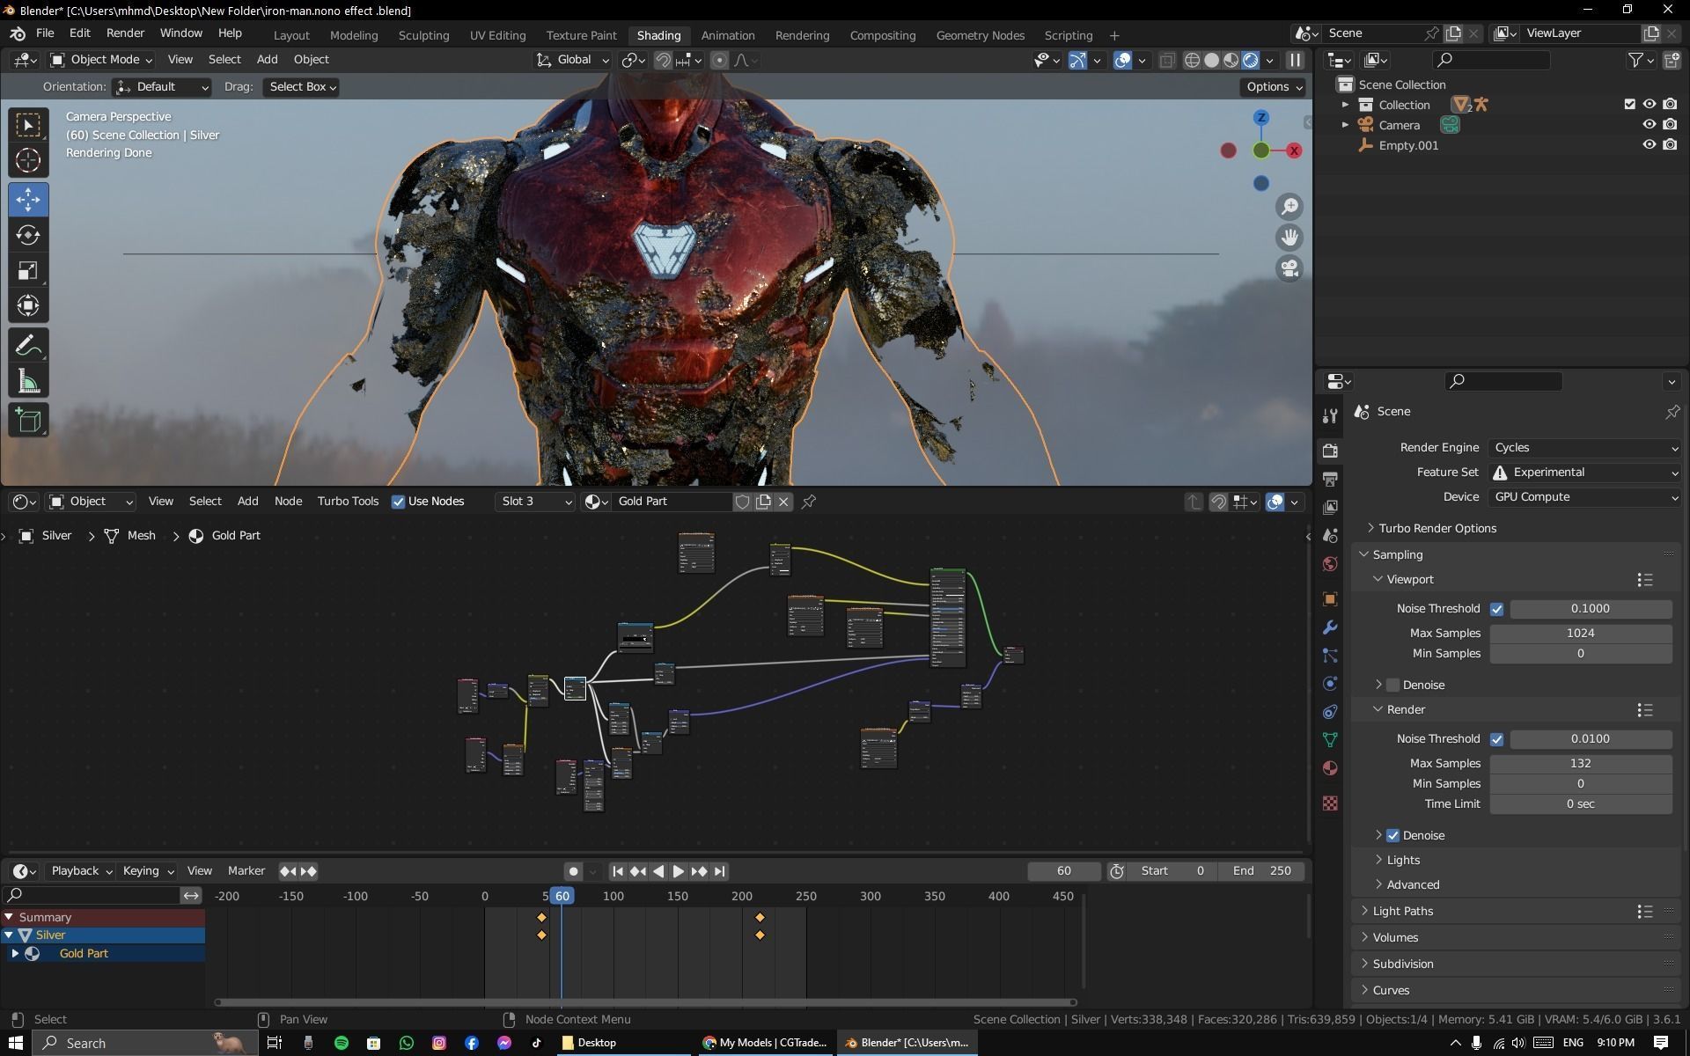Open the Keying popover in timeline
Viewport: 1690px width, 1056px height.
point(148,871)
